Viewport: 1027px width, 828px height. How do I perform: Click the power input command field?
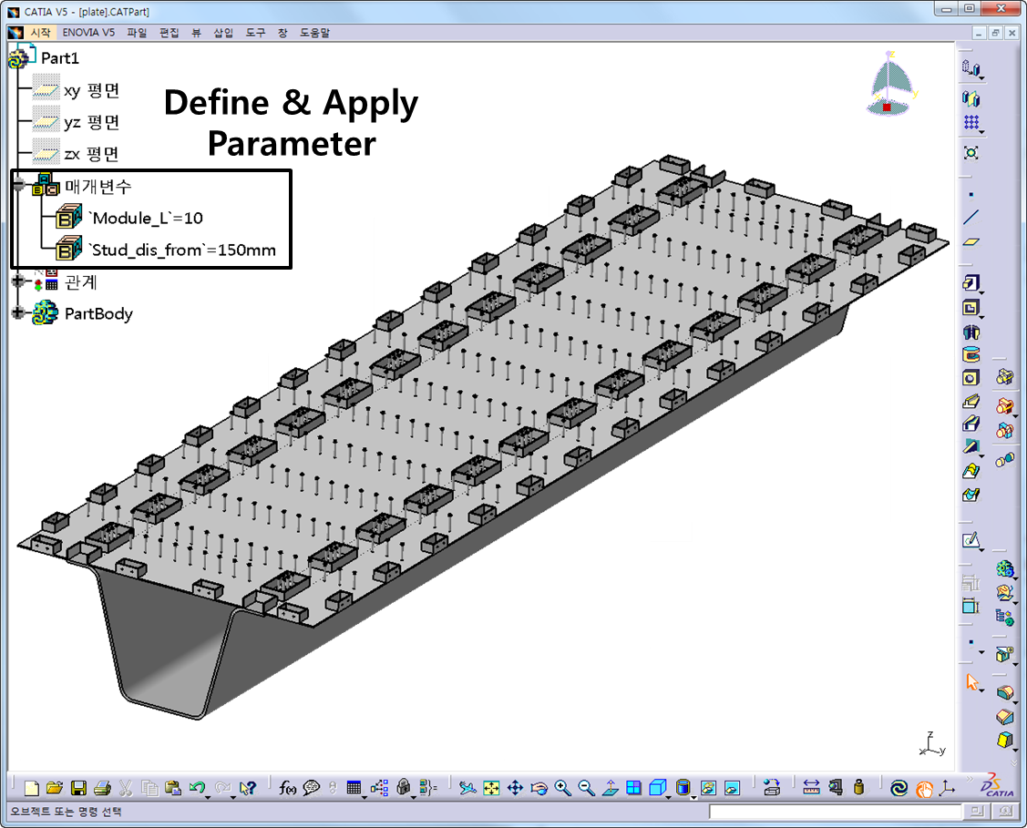(835, 812)
